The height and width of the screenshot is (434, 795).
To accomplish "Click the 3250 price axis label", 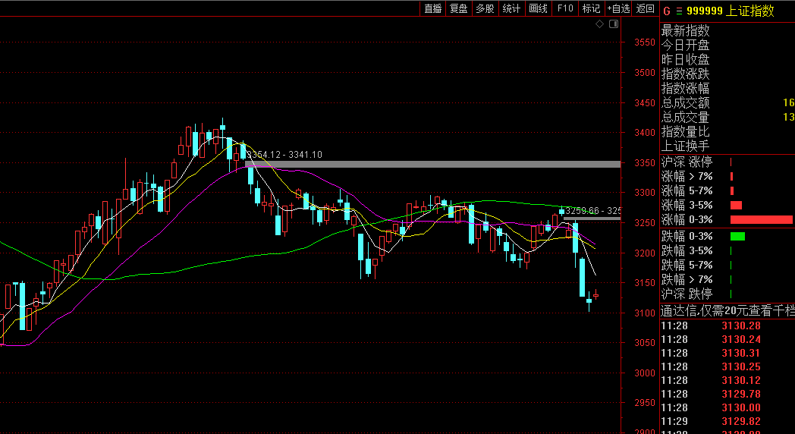I will (645, 222).
